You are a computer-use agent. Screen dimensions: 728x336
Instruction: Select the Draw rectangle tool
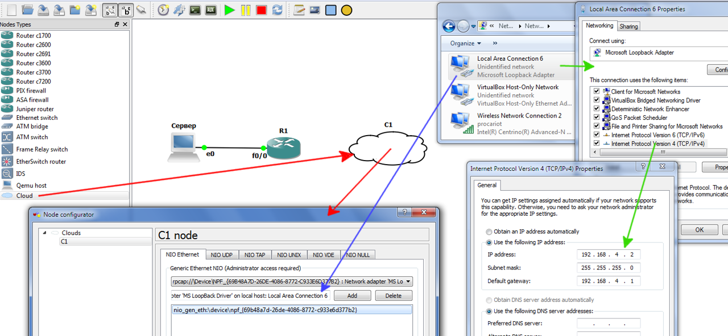point(330,10)
